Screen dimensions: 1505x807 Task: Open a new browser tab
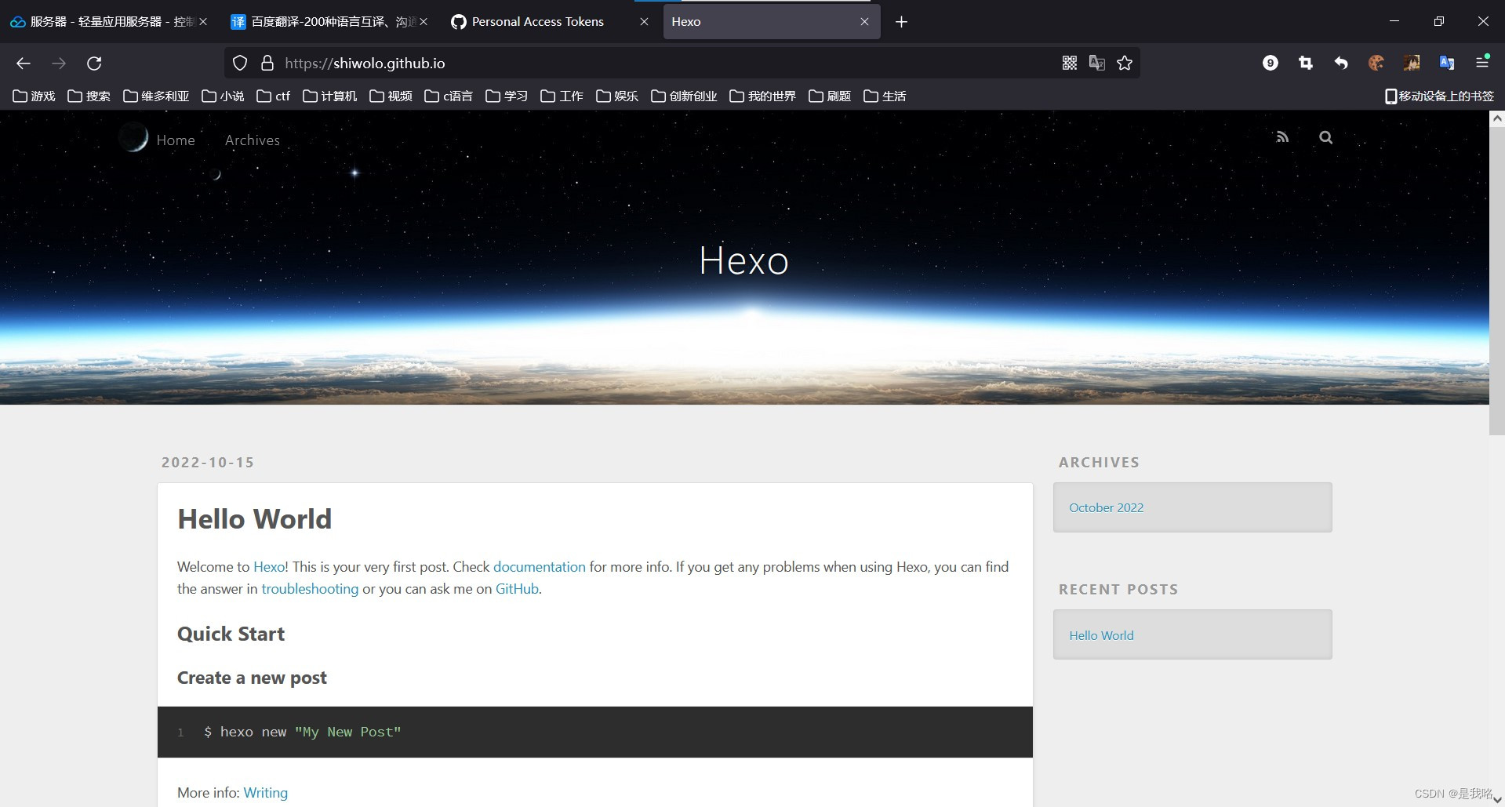[901, 22]
